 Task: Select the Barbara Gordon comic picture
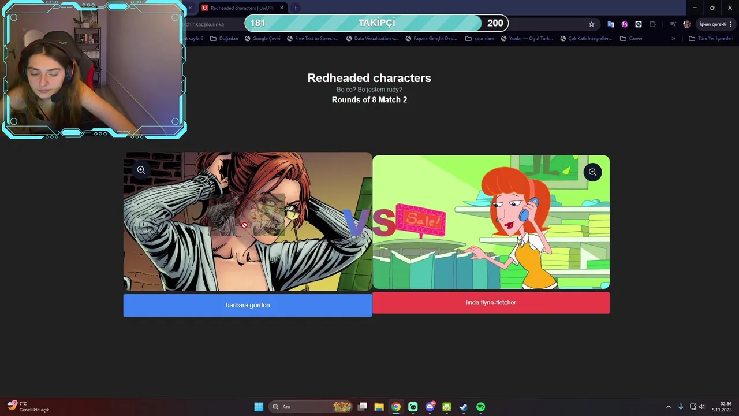click(248, 221)
